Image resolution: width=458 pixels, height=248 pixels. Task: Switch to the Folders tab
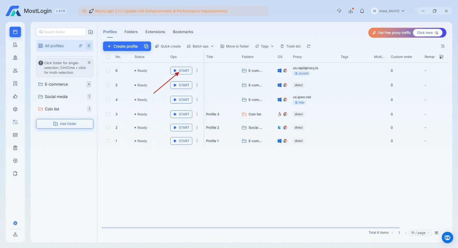click(x=131, y=32)
